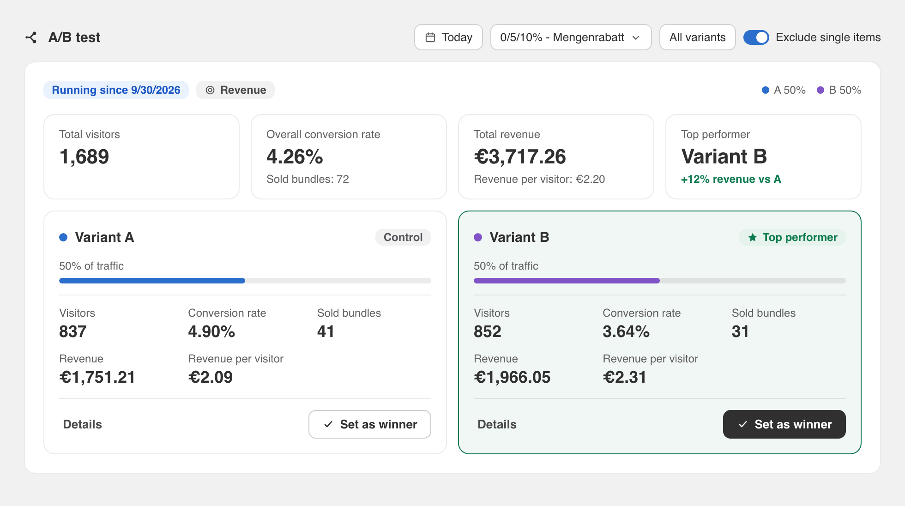Click the purple dot beside Variant B heading

pyautogui.click(x=478, y=237)
